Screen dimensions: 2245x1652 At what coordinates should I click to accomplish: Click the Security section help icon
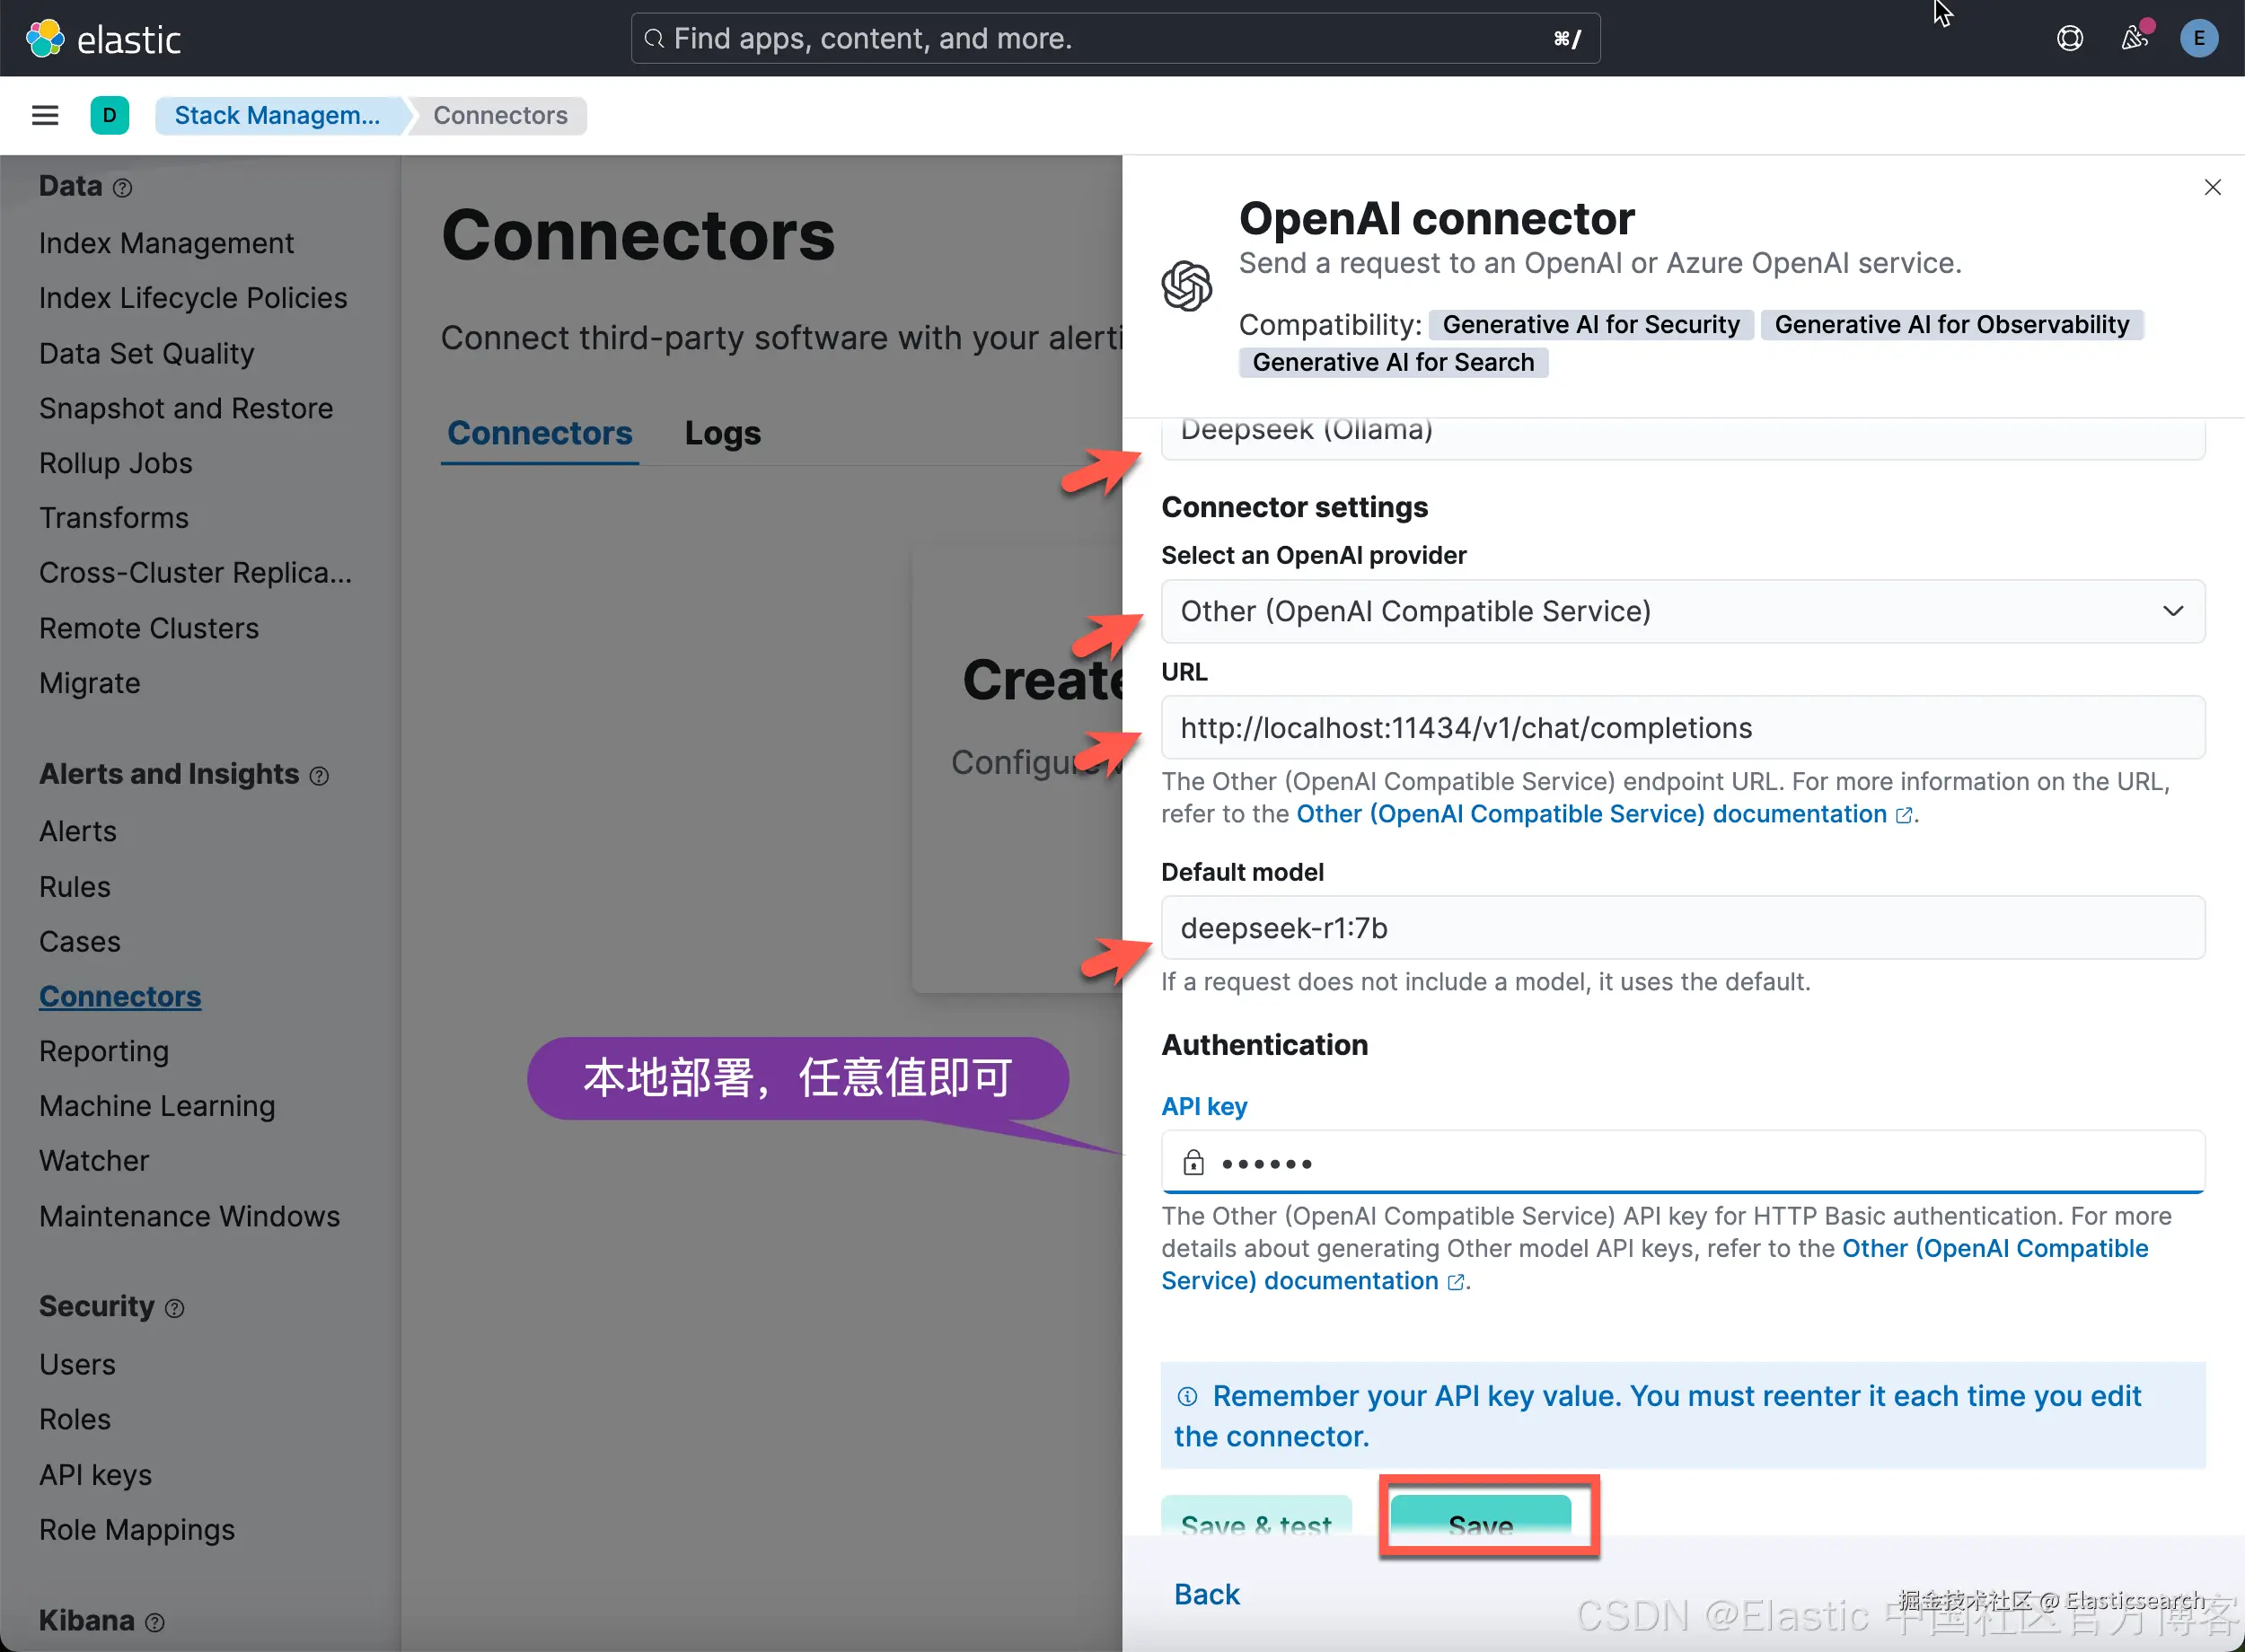pos(174,1308)
